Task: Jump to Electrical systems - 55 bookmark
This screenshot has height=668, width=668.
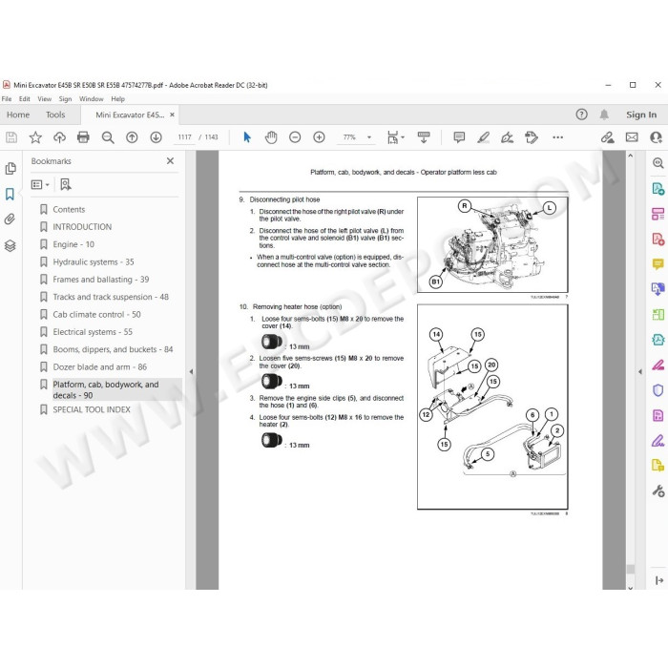Action: [x=93, y=331]
